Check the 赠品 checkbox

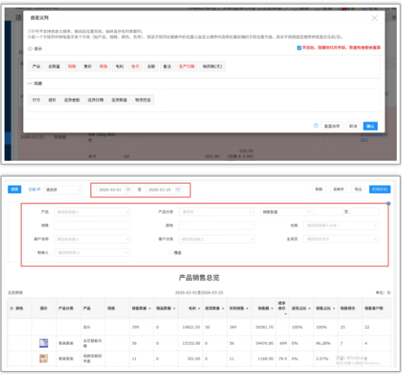click(171, 252)
